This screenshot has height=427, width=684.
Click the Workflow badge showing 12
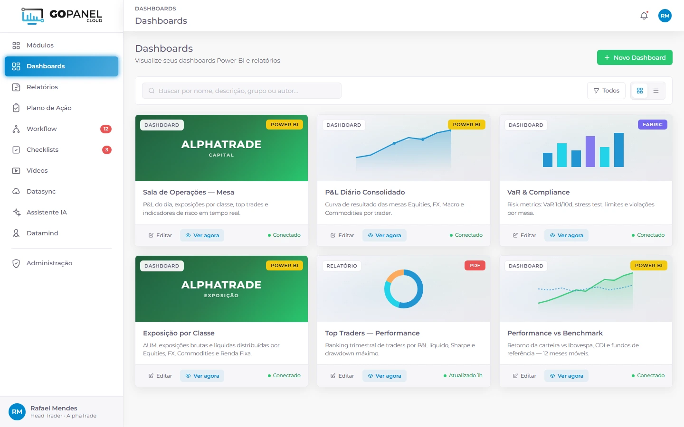106,129
